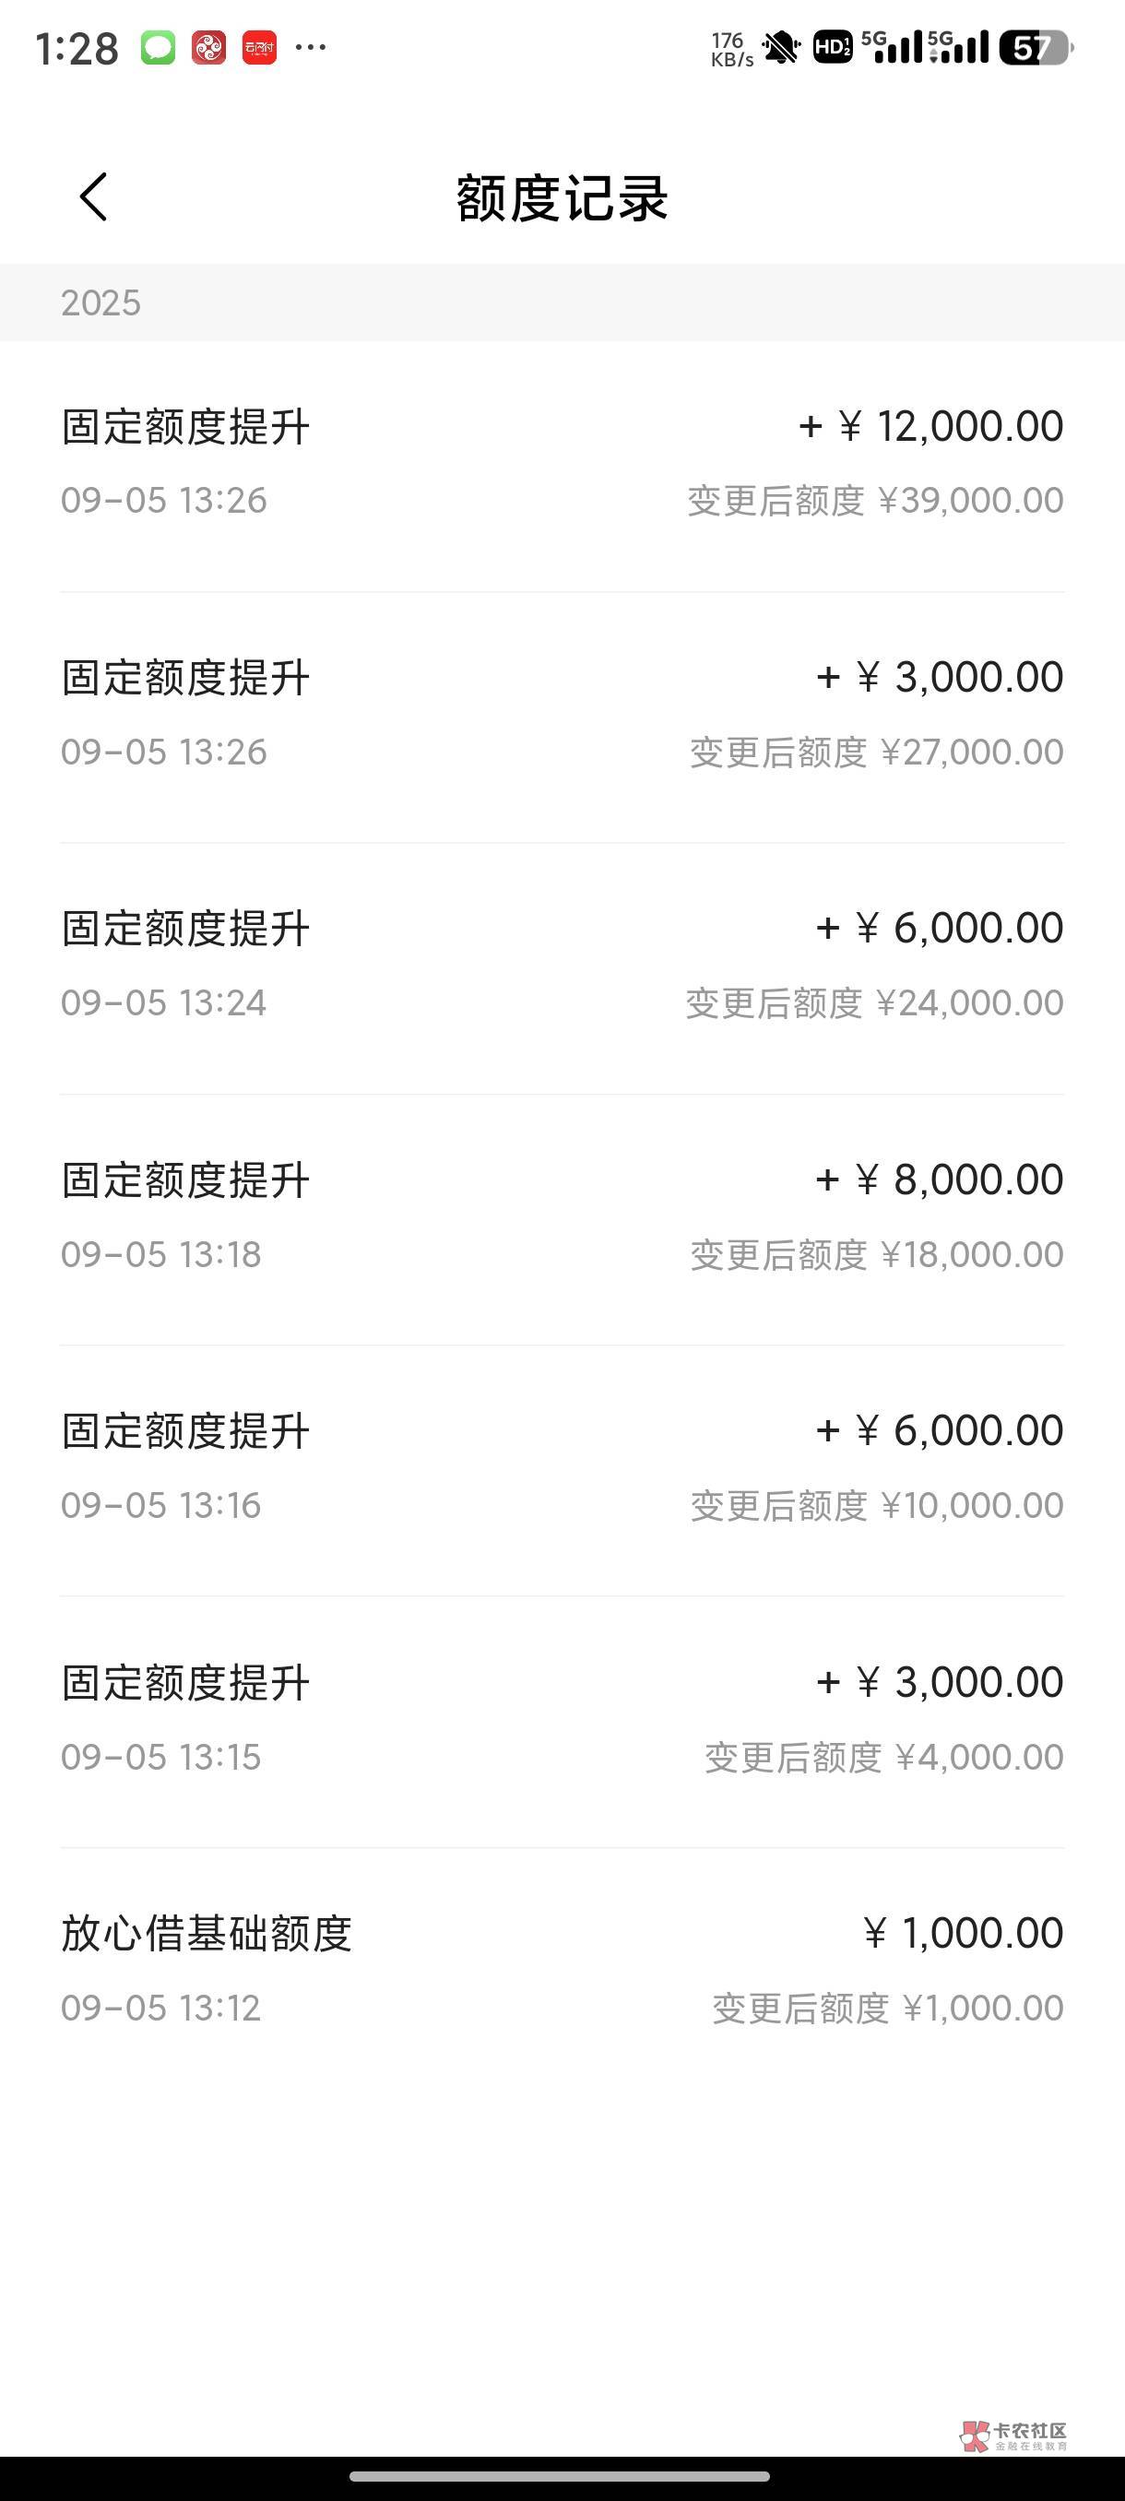Tap the red swirl app notification icon
This screenshot has width=1125, height=2501.
point(208,48)
